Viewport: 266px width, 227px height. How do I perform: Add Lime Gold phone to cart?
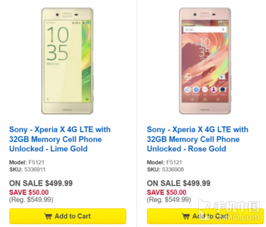point(68,216)
